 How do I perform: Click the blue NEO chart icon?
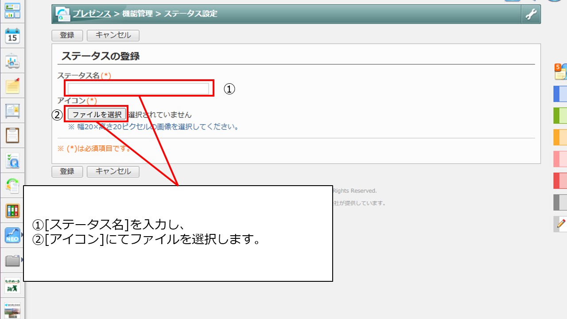click(x=12, y=235)
